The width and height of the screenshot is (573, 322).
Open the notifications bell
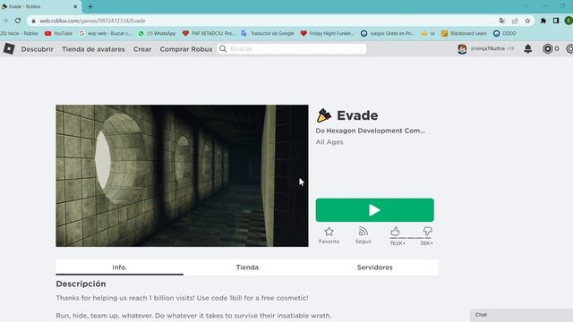point(527,48)
